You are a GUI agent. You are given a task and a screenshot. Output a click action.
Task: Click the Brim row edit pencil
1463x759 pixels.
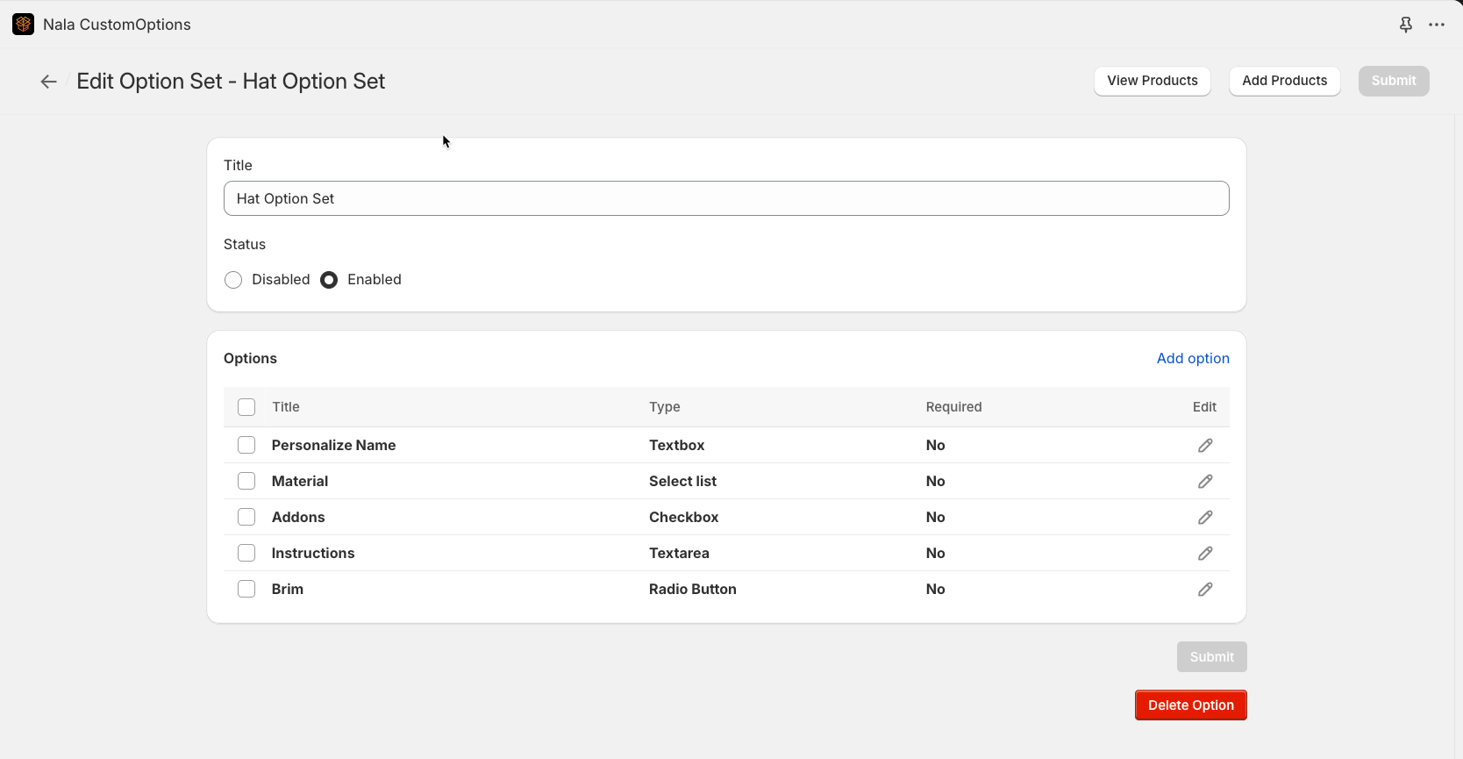(x=1205, y=590)
